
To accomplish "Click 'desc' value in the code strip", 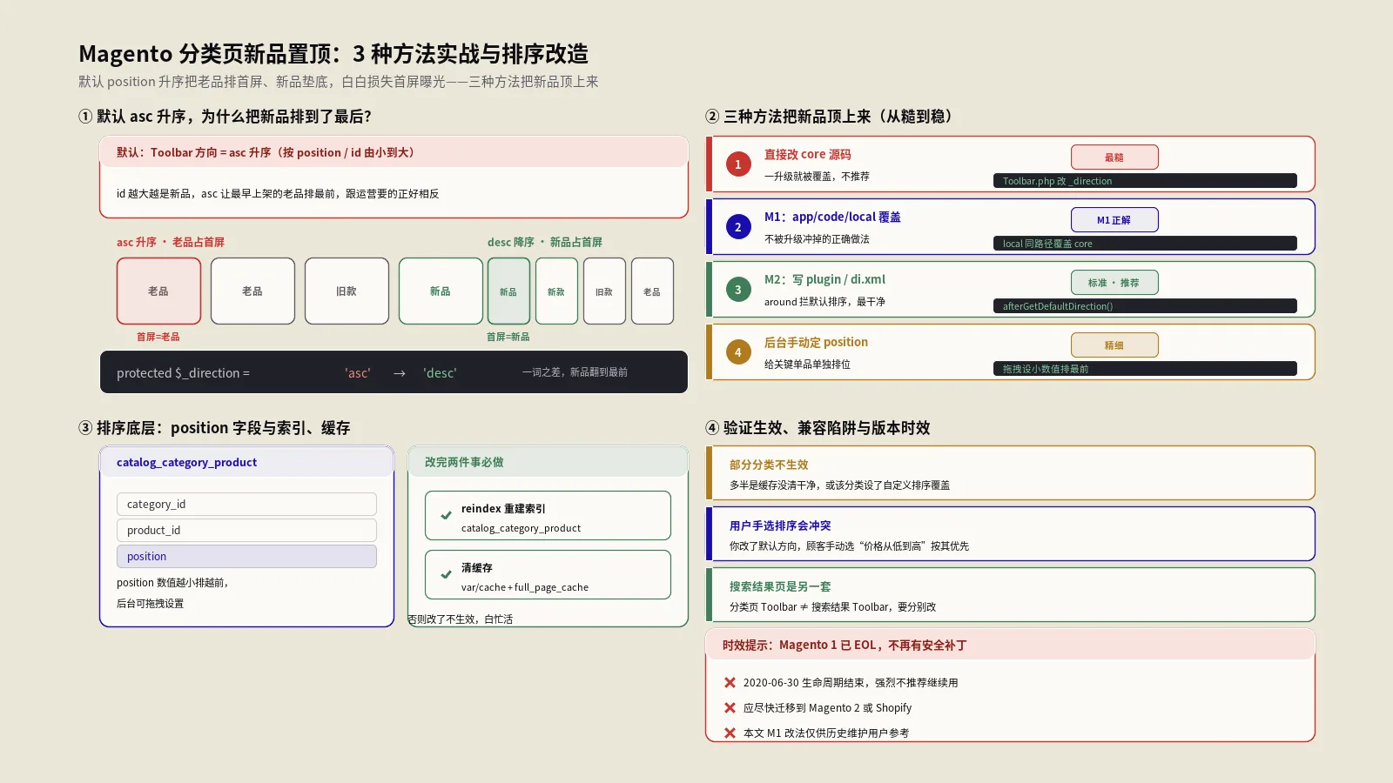I will coord(440,373).
